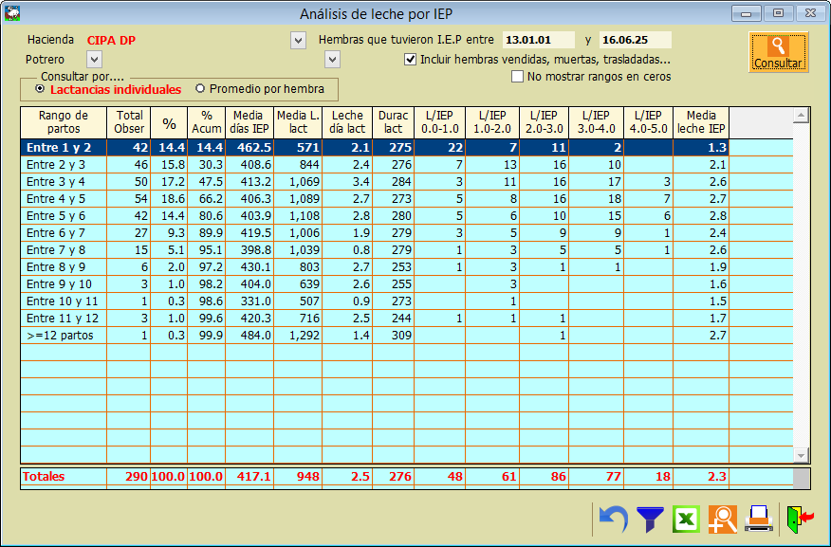Print the report with printer icon
The height and width of the screenshot is (547, 831).
pos(758,519)
